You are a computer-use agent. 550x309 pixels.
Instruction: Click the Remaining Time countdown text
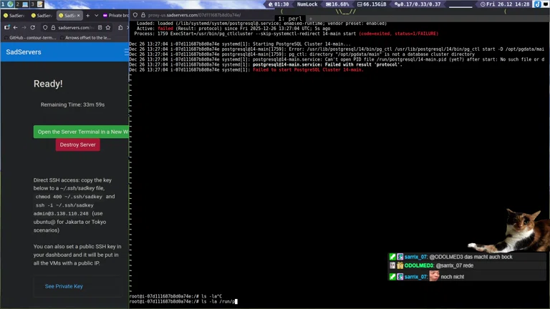[72, 104]
